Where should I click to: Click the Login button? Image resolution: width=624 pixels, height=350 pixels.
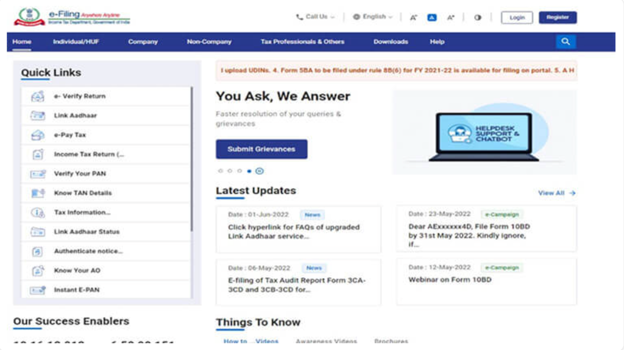[x=517, y=18]
